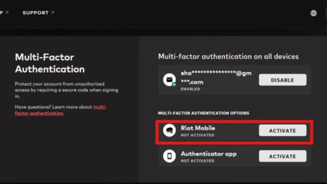The image size is (327, 184).
Task: Click NOT ACTIVATED status under Riot Mobile
Action: point(197,135)
